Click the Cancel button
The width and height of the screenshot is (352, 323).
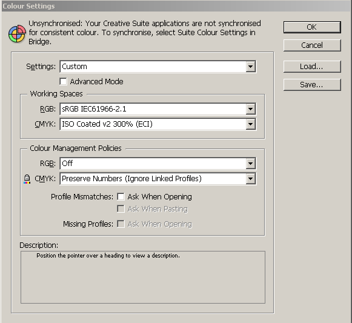[312, 45]
